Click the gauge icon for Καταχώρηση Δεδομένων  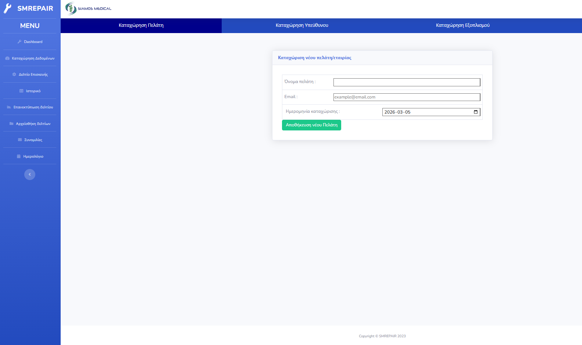tap(7, 58)
